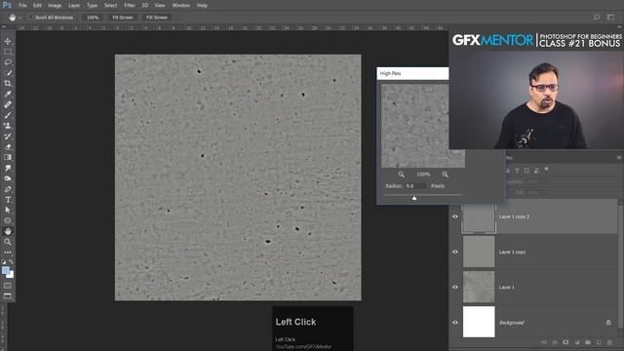
Task: Click the search icon in options bar
Action: point(597,18)
